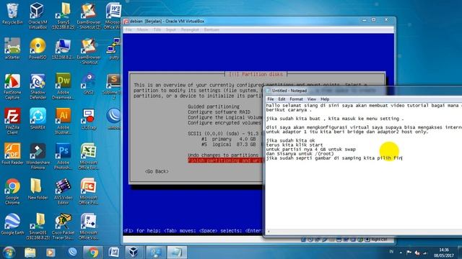This screenshot has width=462, height=259.
Task: Open the VirtualBox Mesin menu
Action: 142,29
